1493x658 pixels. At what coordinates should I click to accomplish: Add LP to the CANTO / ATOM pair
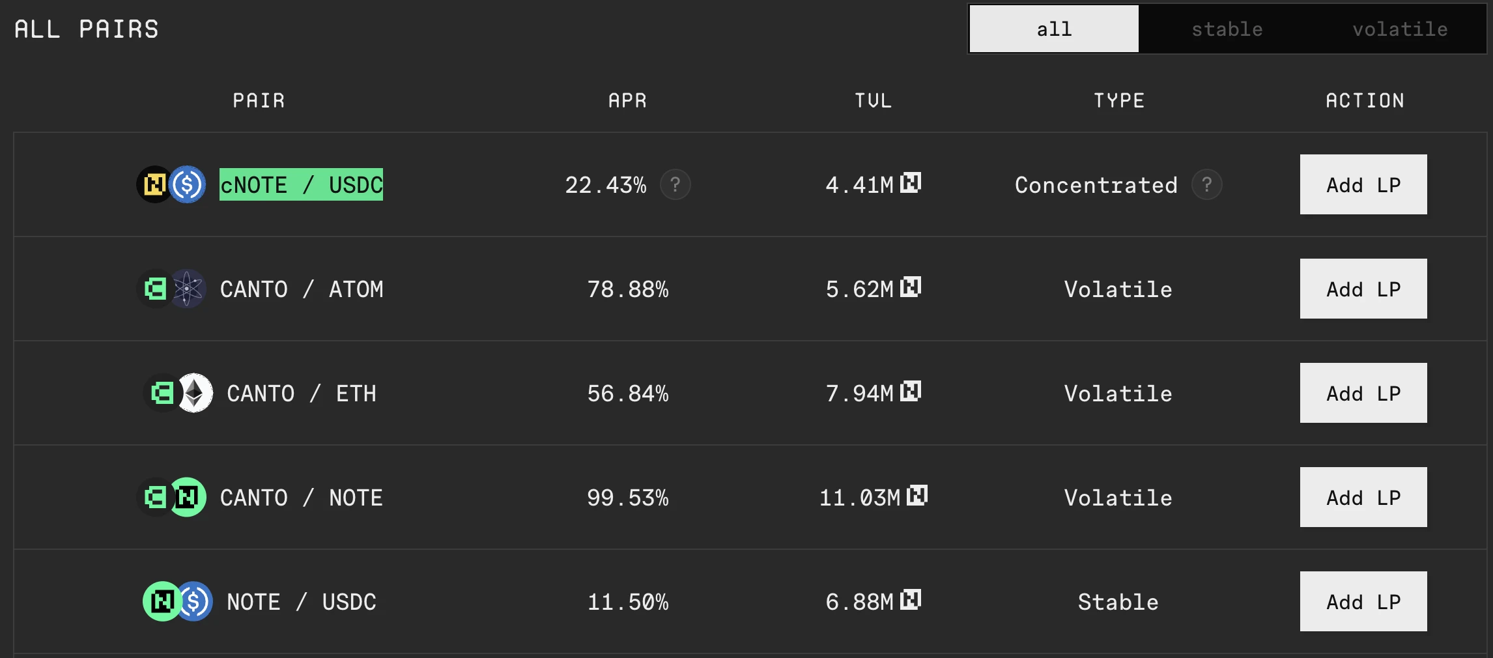click(x=1363, y=289)
